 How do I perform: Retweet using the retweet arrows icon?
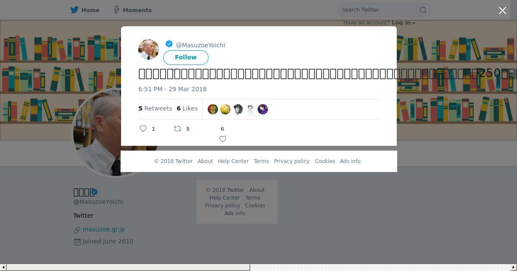point(178,129)
